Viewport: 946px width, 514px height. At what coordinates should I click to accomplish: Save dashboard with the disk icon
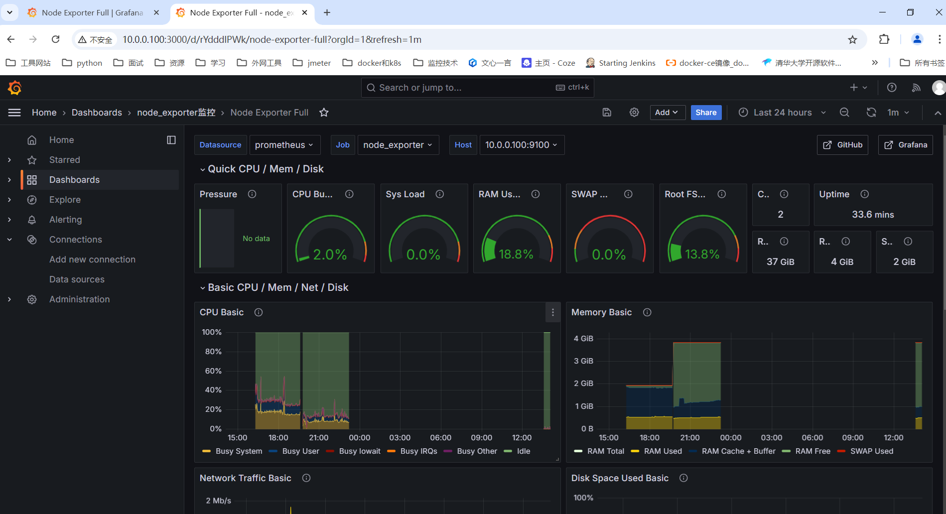pos(607,113)
